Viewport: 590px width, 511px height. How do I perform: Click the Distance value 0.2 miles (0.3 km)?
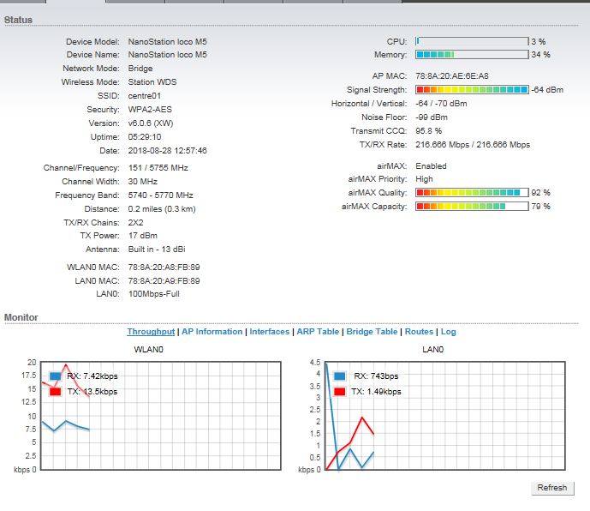tap(162, 209)
